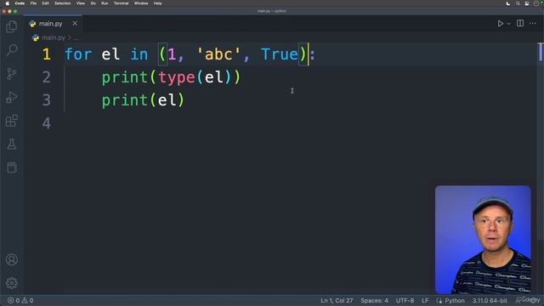This screenshot has height=306, width=544.
Task: Open the Apple menu
Action: click(8, 3)
